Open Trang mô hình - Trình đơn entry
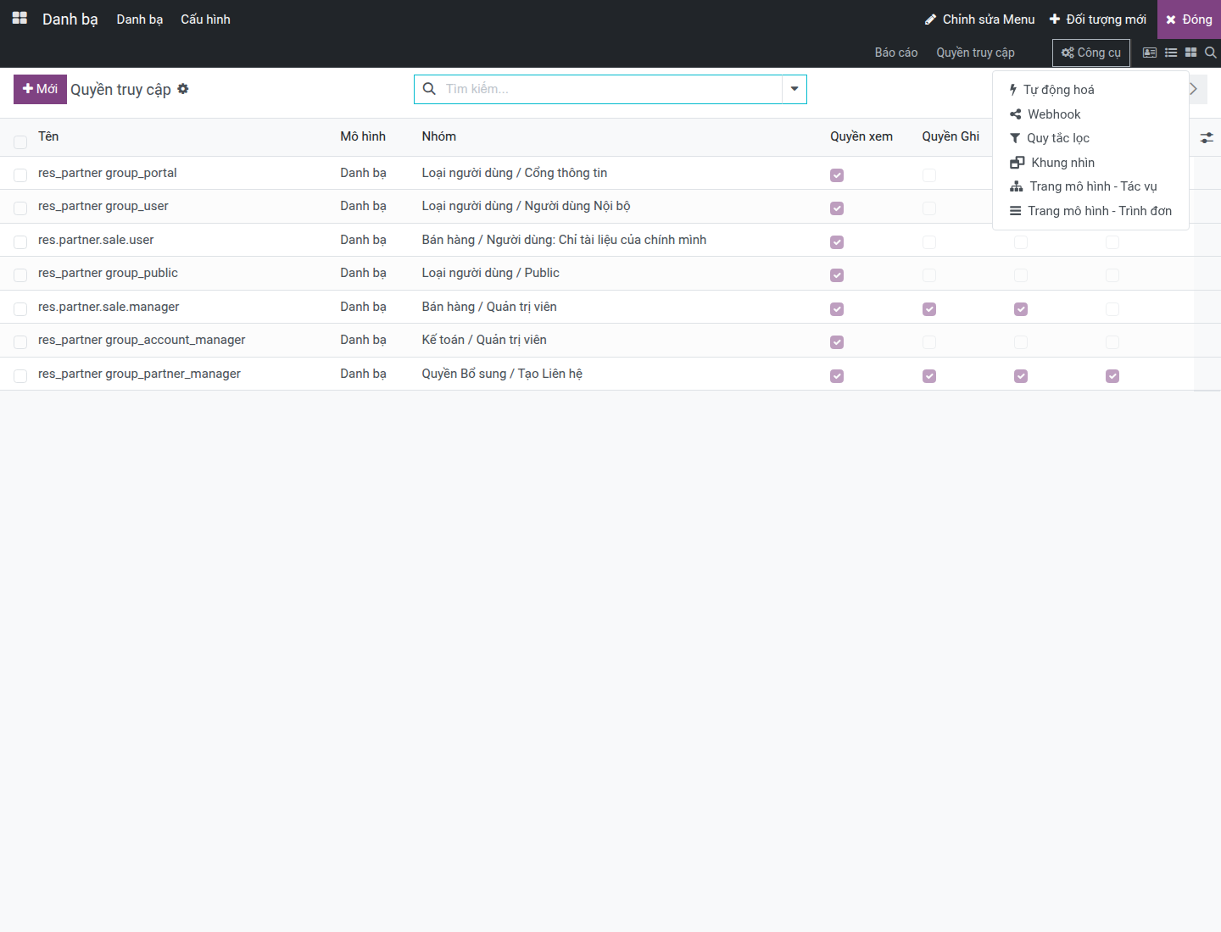 coord(1090,211)
